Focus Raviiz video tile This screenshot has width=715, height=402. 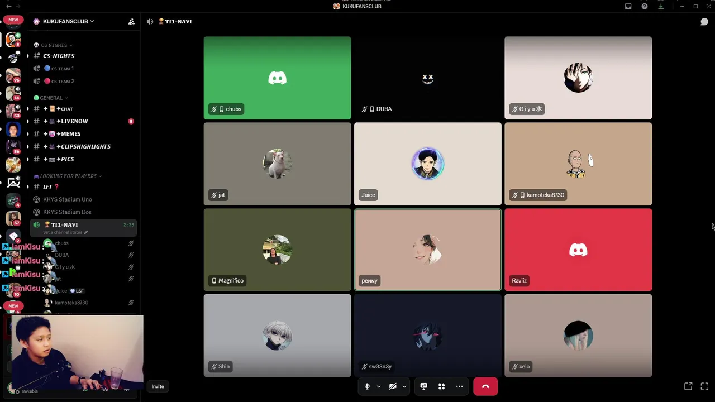click(x=578, y=250)
